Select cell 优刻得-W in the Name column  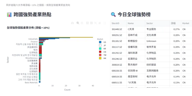136,71
